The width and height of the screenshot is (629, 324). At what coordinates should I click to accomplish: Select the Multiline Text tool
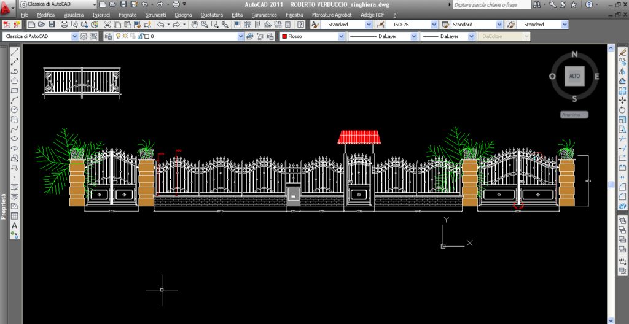(15, 226)
